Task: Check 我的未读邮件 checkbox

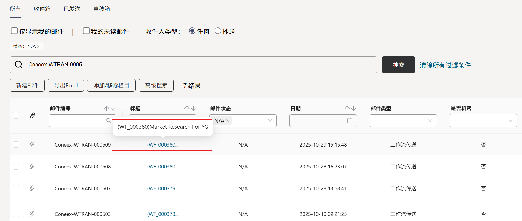Action: point(86,31)
